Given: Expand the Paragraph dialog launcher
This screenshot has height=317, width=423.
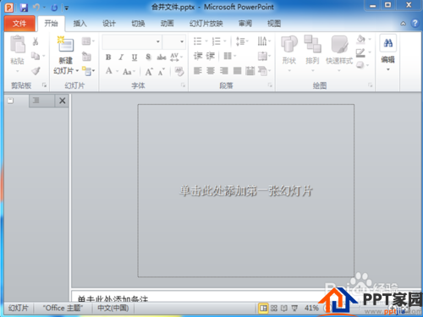Looking at the screenshot, I should point(270,85).
